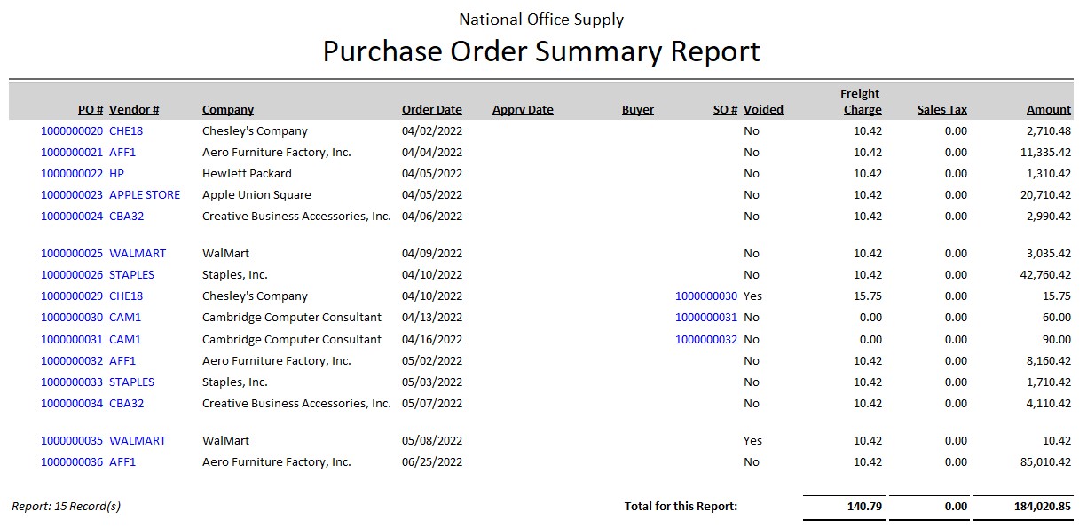
Task: Click the Company column header
Action: pos(228,110)
